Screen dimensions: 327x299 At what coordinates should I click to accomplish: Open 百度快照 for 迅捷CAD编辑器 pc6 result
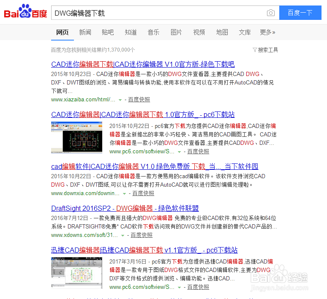pyautogui.click(x=198, y=287)
